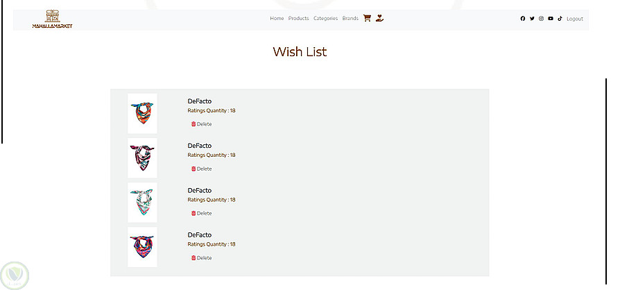The height and width of the screenshot is (290, 620).
Task: Remove the third DeFacto wish list item
Action: pos(201,213)
